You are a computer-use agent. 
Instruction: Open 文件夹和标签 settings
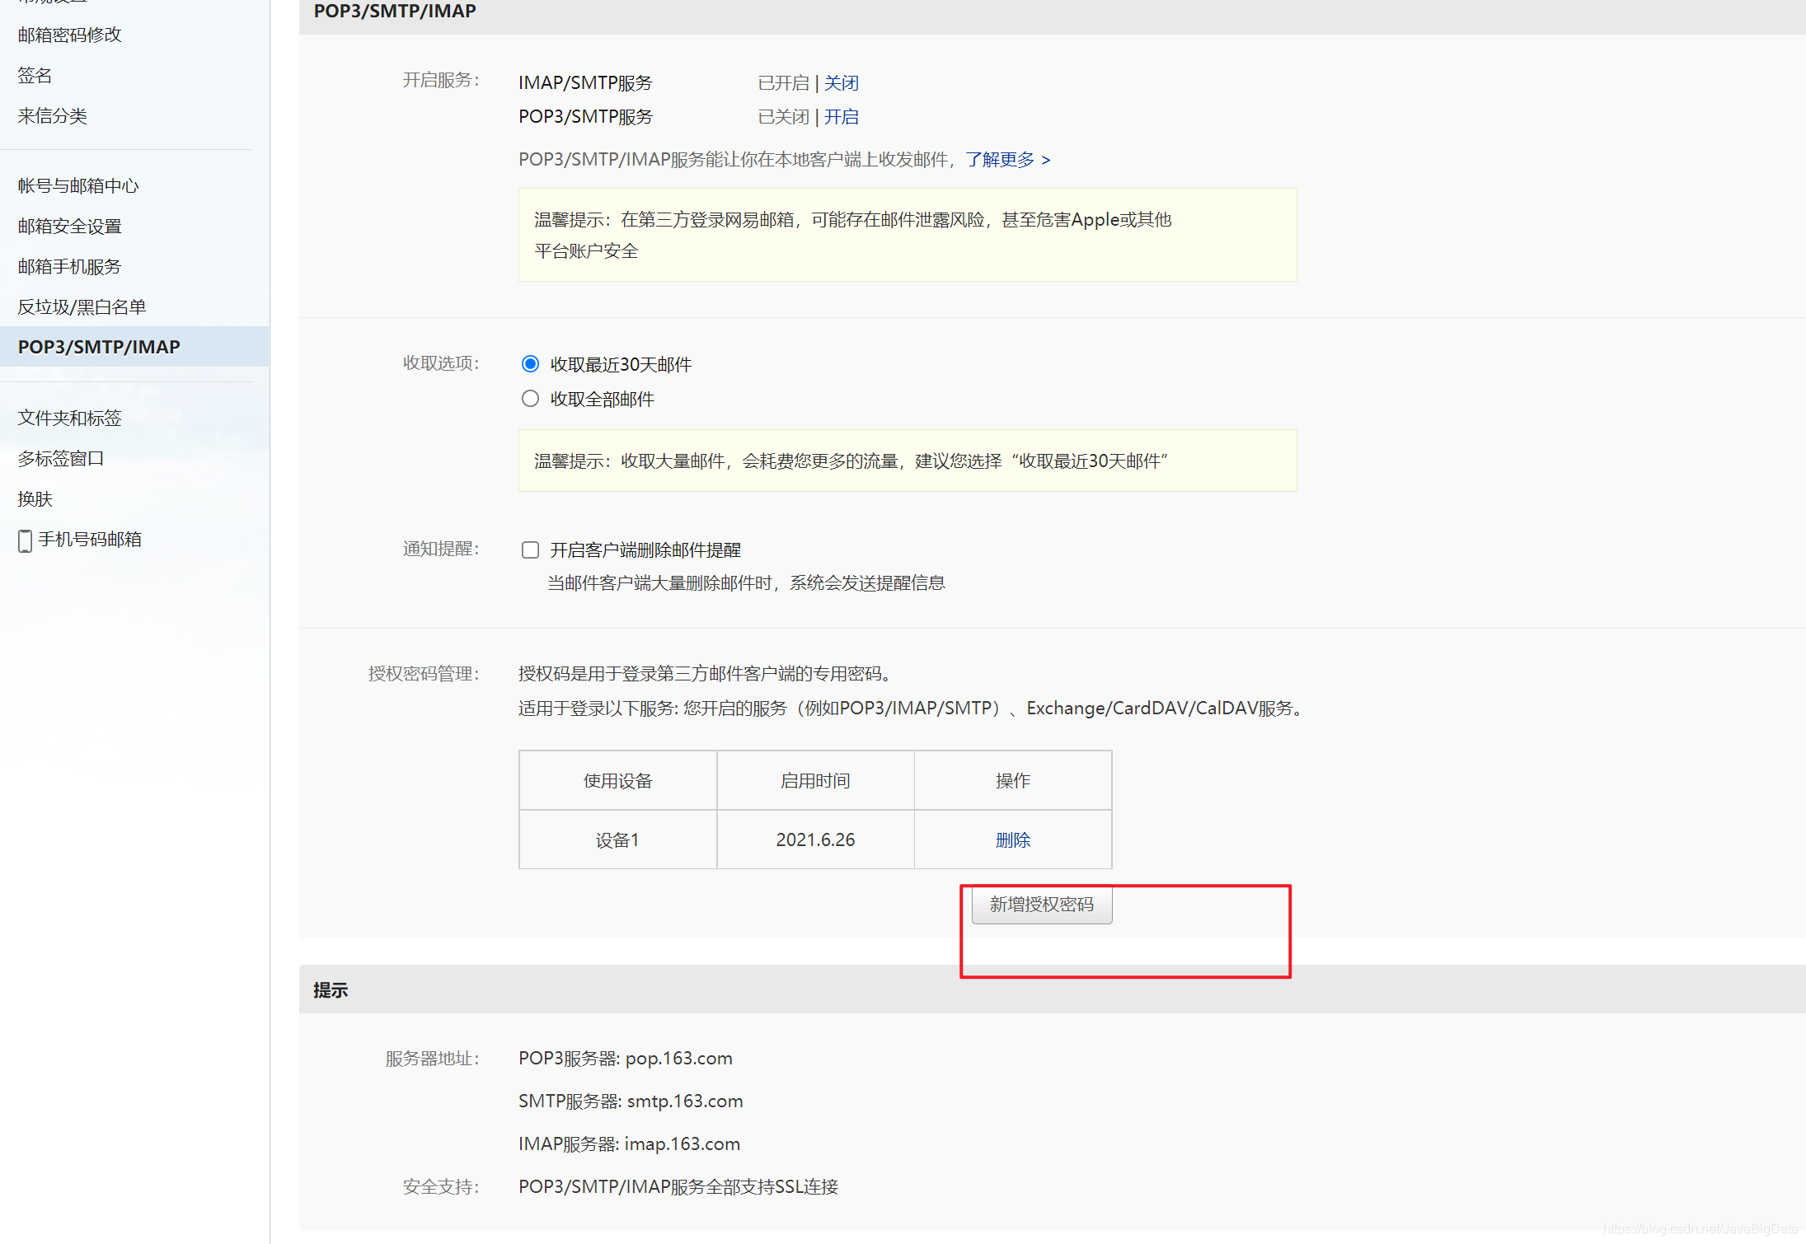[x=69, y=418]
